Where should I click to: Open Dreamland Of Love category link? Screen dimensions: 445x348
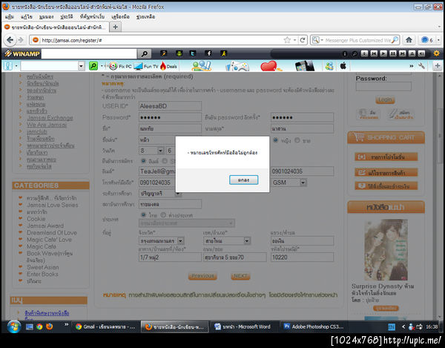(52, 233)
